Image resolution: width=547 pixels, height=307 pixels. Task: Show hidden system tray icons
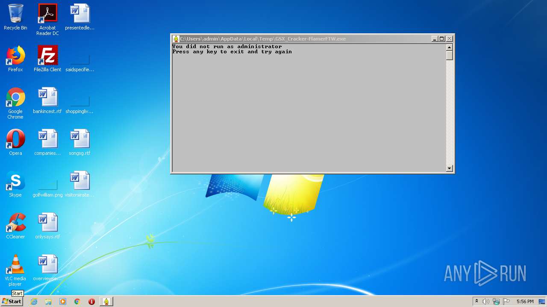click(x=476, y=301)
